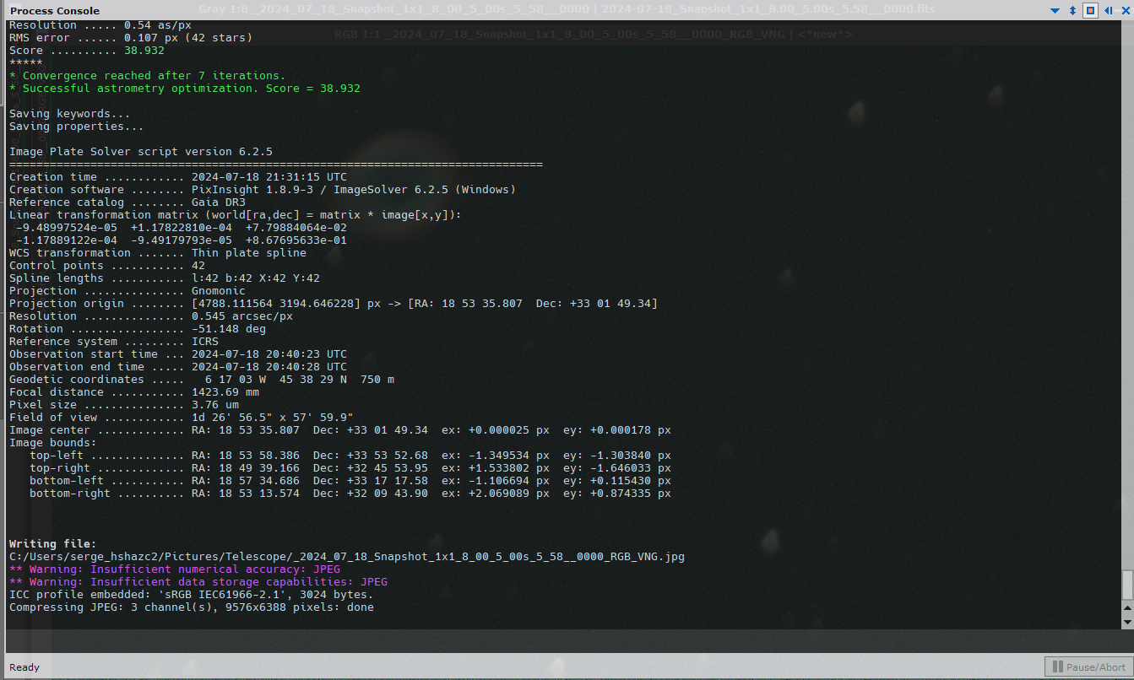Image resolution: width=1134 pixels, height=680 pixels.
Task: Click the 'Image center' coordinates line
Action: click(x=340, y=430)
